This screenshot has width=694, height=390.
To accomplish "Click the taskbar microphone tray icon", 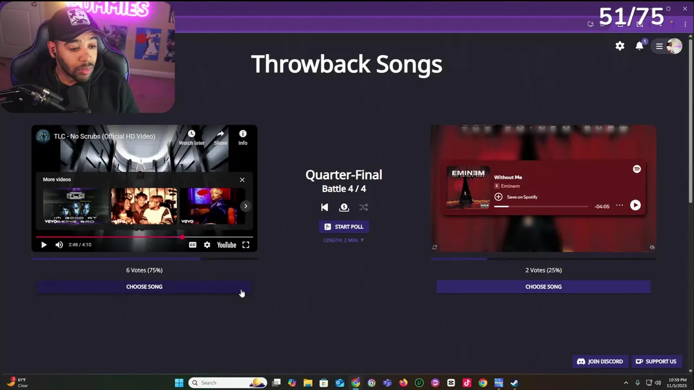I will tap(638, 383).
